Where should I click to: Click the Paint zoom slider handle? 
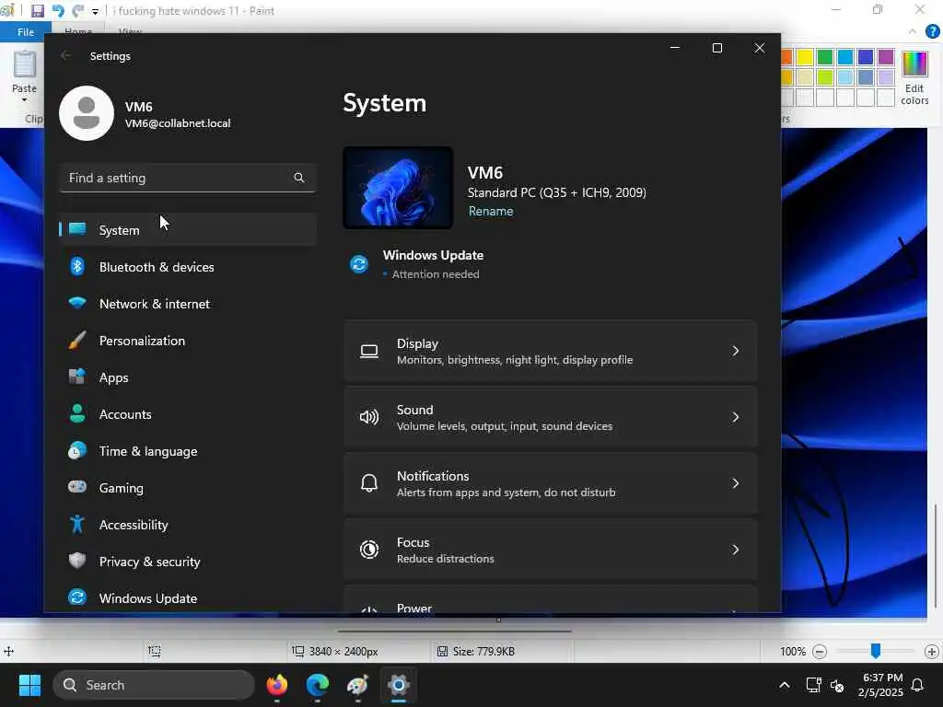point(876,650)
